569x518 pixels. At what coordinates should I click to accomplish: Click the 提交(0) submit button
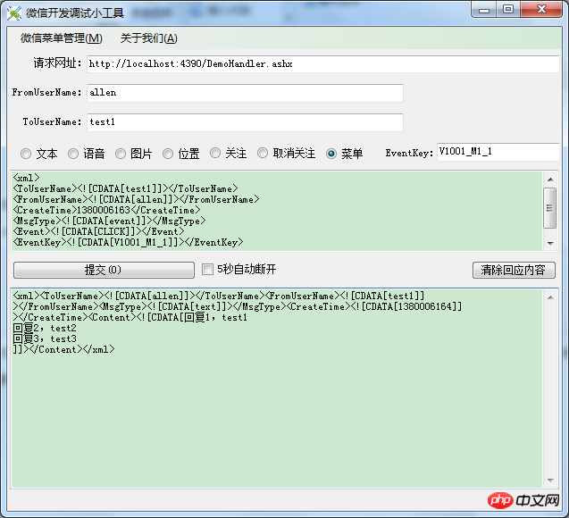104,270
